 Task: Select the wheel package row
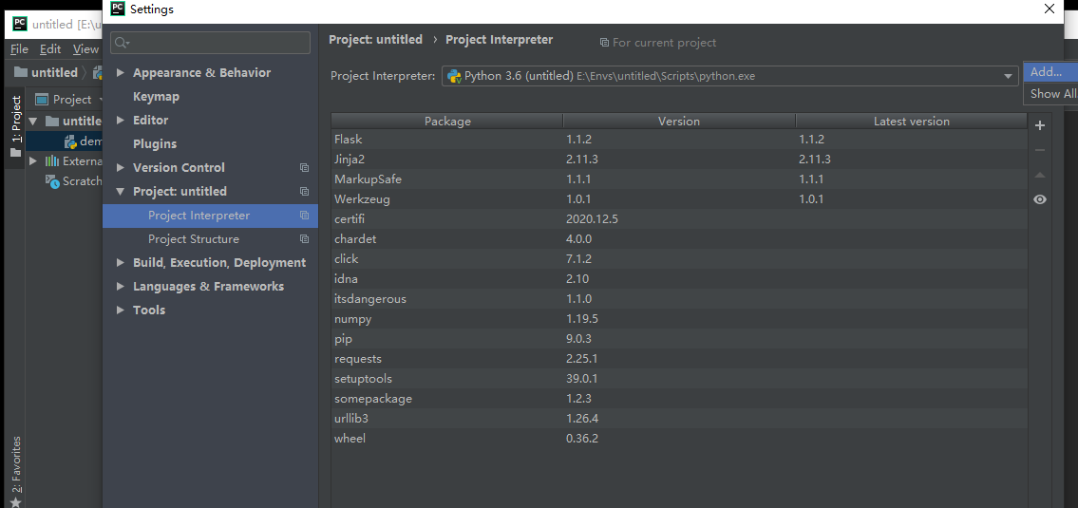coord(679,439)
